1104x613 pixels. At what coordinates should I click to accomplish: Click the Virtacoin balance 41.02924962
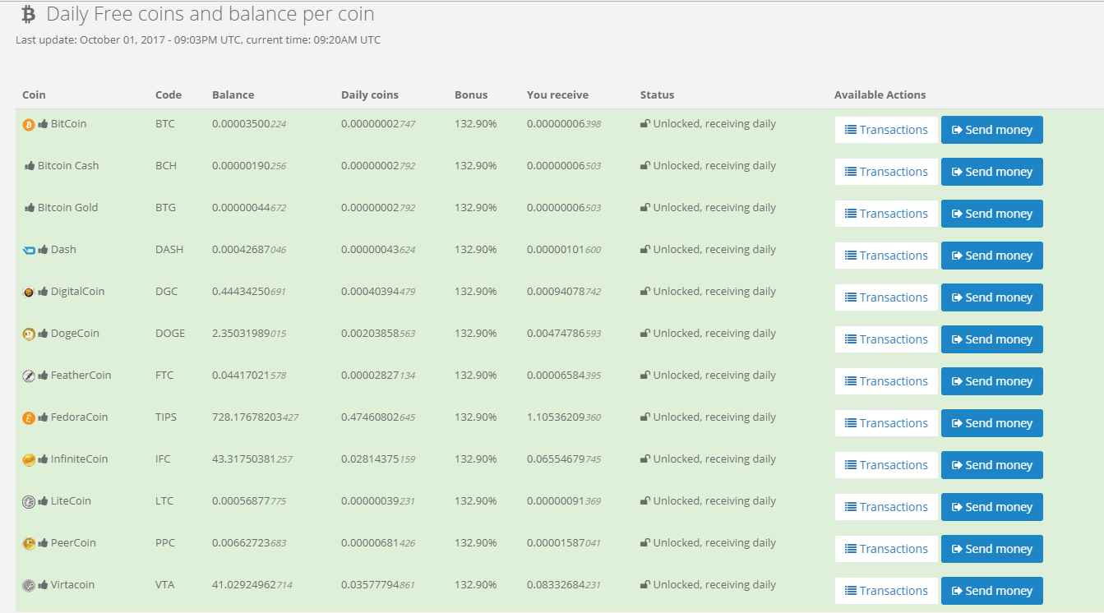252,585
